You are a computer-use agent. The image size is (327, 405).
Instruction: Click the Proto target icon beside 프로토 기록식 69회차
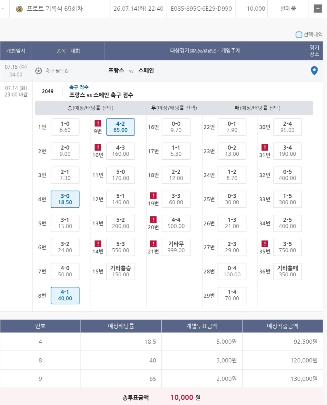19,9
